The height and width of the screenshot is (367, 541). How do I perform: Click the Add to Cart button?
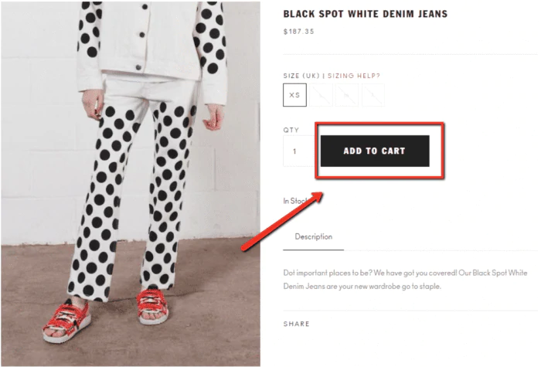click(375, 151)
